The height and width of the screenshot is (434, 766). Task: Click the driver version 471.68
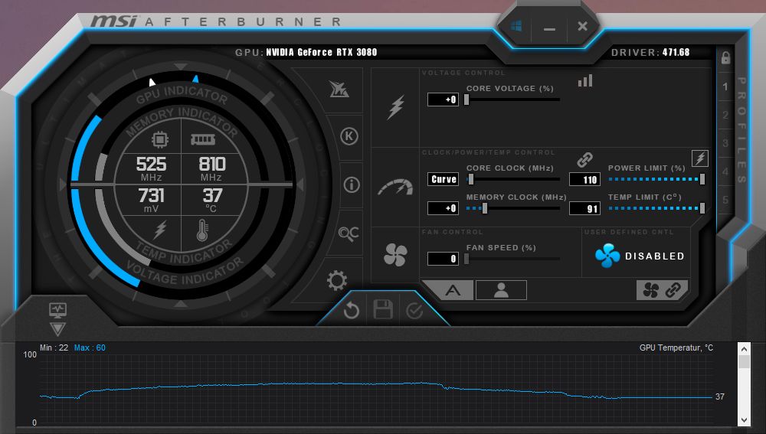point(676,52)
